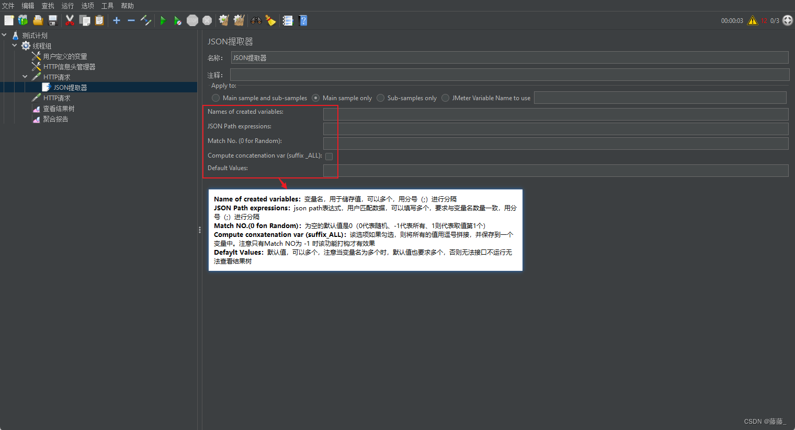Copy the selected element via toolbar
Screen dimensions: 795x430
[x=85, y=20]
